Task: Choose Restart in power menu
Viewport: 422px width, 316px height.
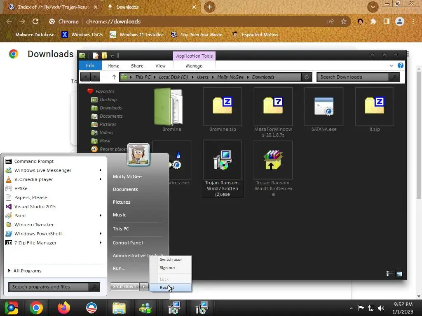Action: (170, 287)
